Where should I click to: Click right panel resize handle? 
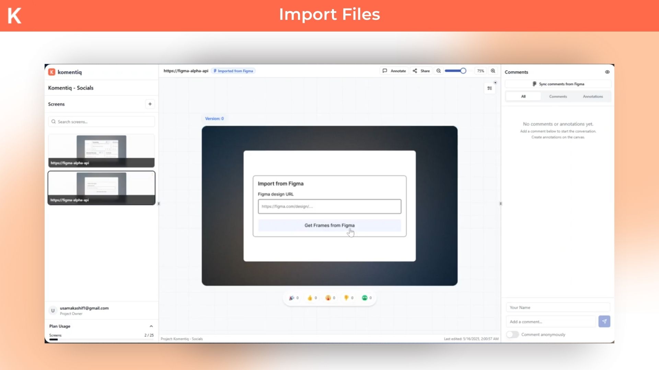coord(500,203)
